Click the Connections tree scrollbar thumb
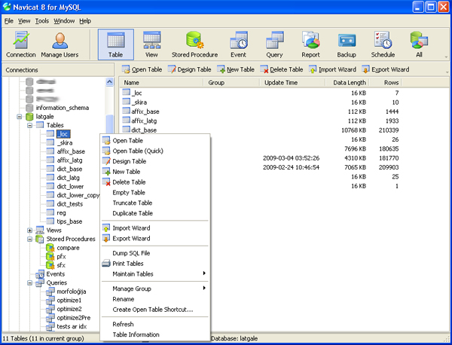 (x=109, y=124)
